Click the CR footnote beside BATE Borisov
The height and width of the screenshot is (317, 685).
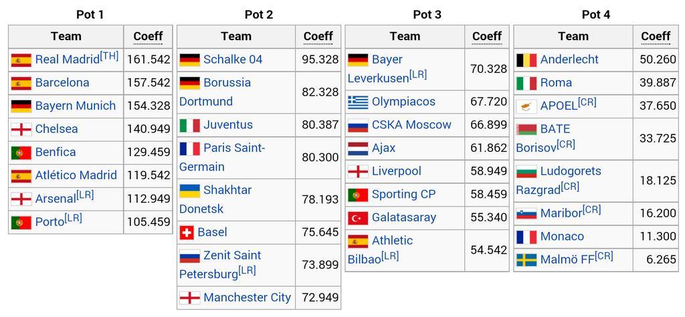pyautogui.click(x=566, y=144)
